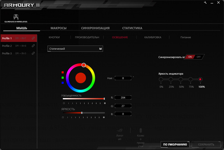This screenshot has height=150, width=224.
Task: Open the ПРОИЗВОДИТЕЛЬН sub-tab
Action: [x=87, y=37]
